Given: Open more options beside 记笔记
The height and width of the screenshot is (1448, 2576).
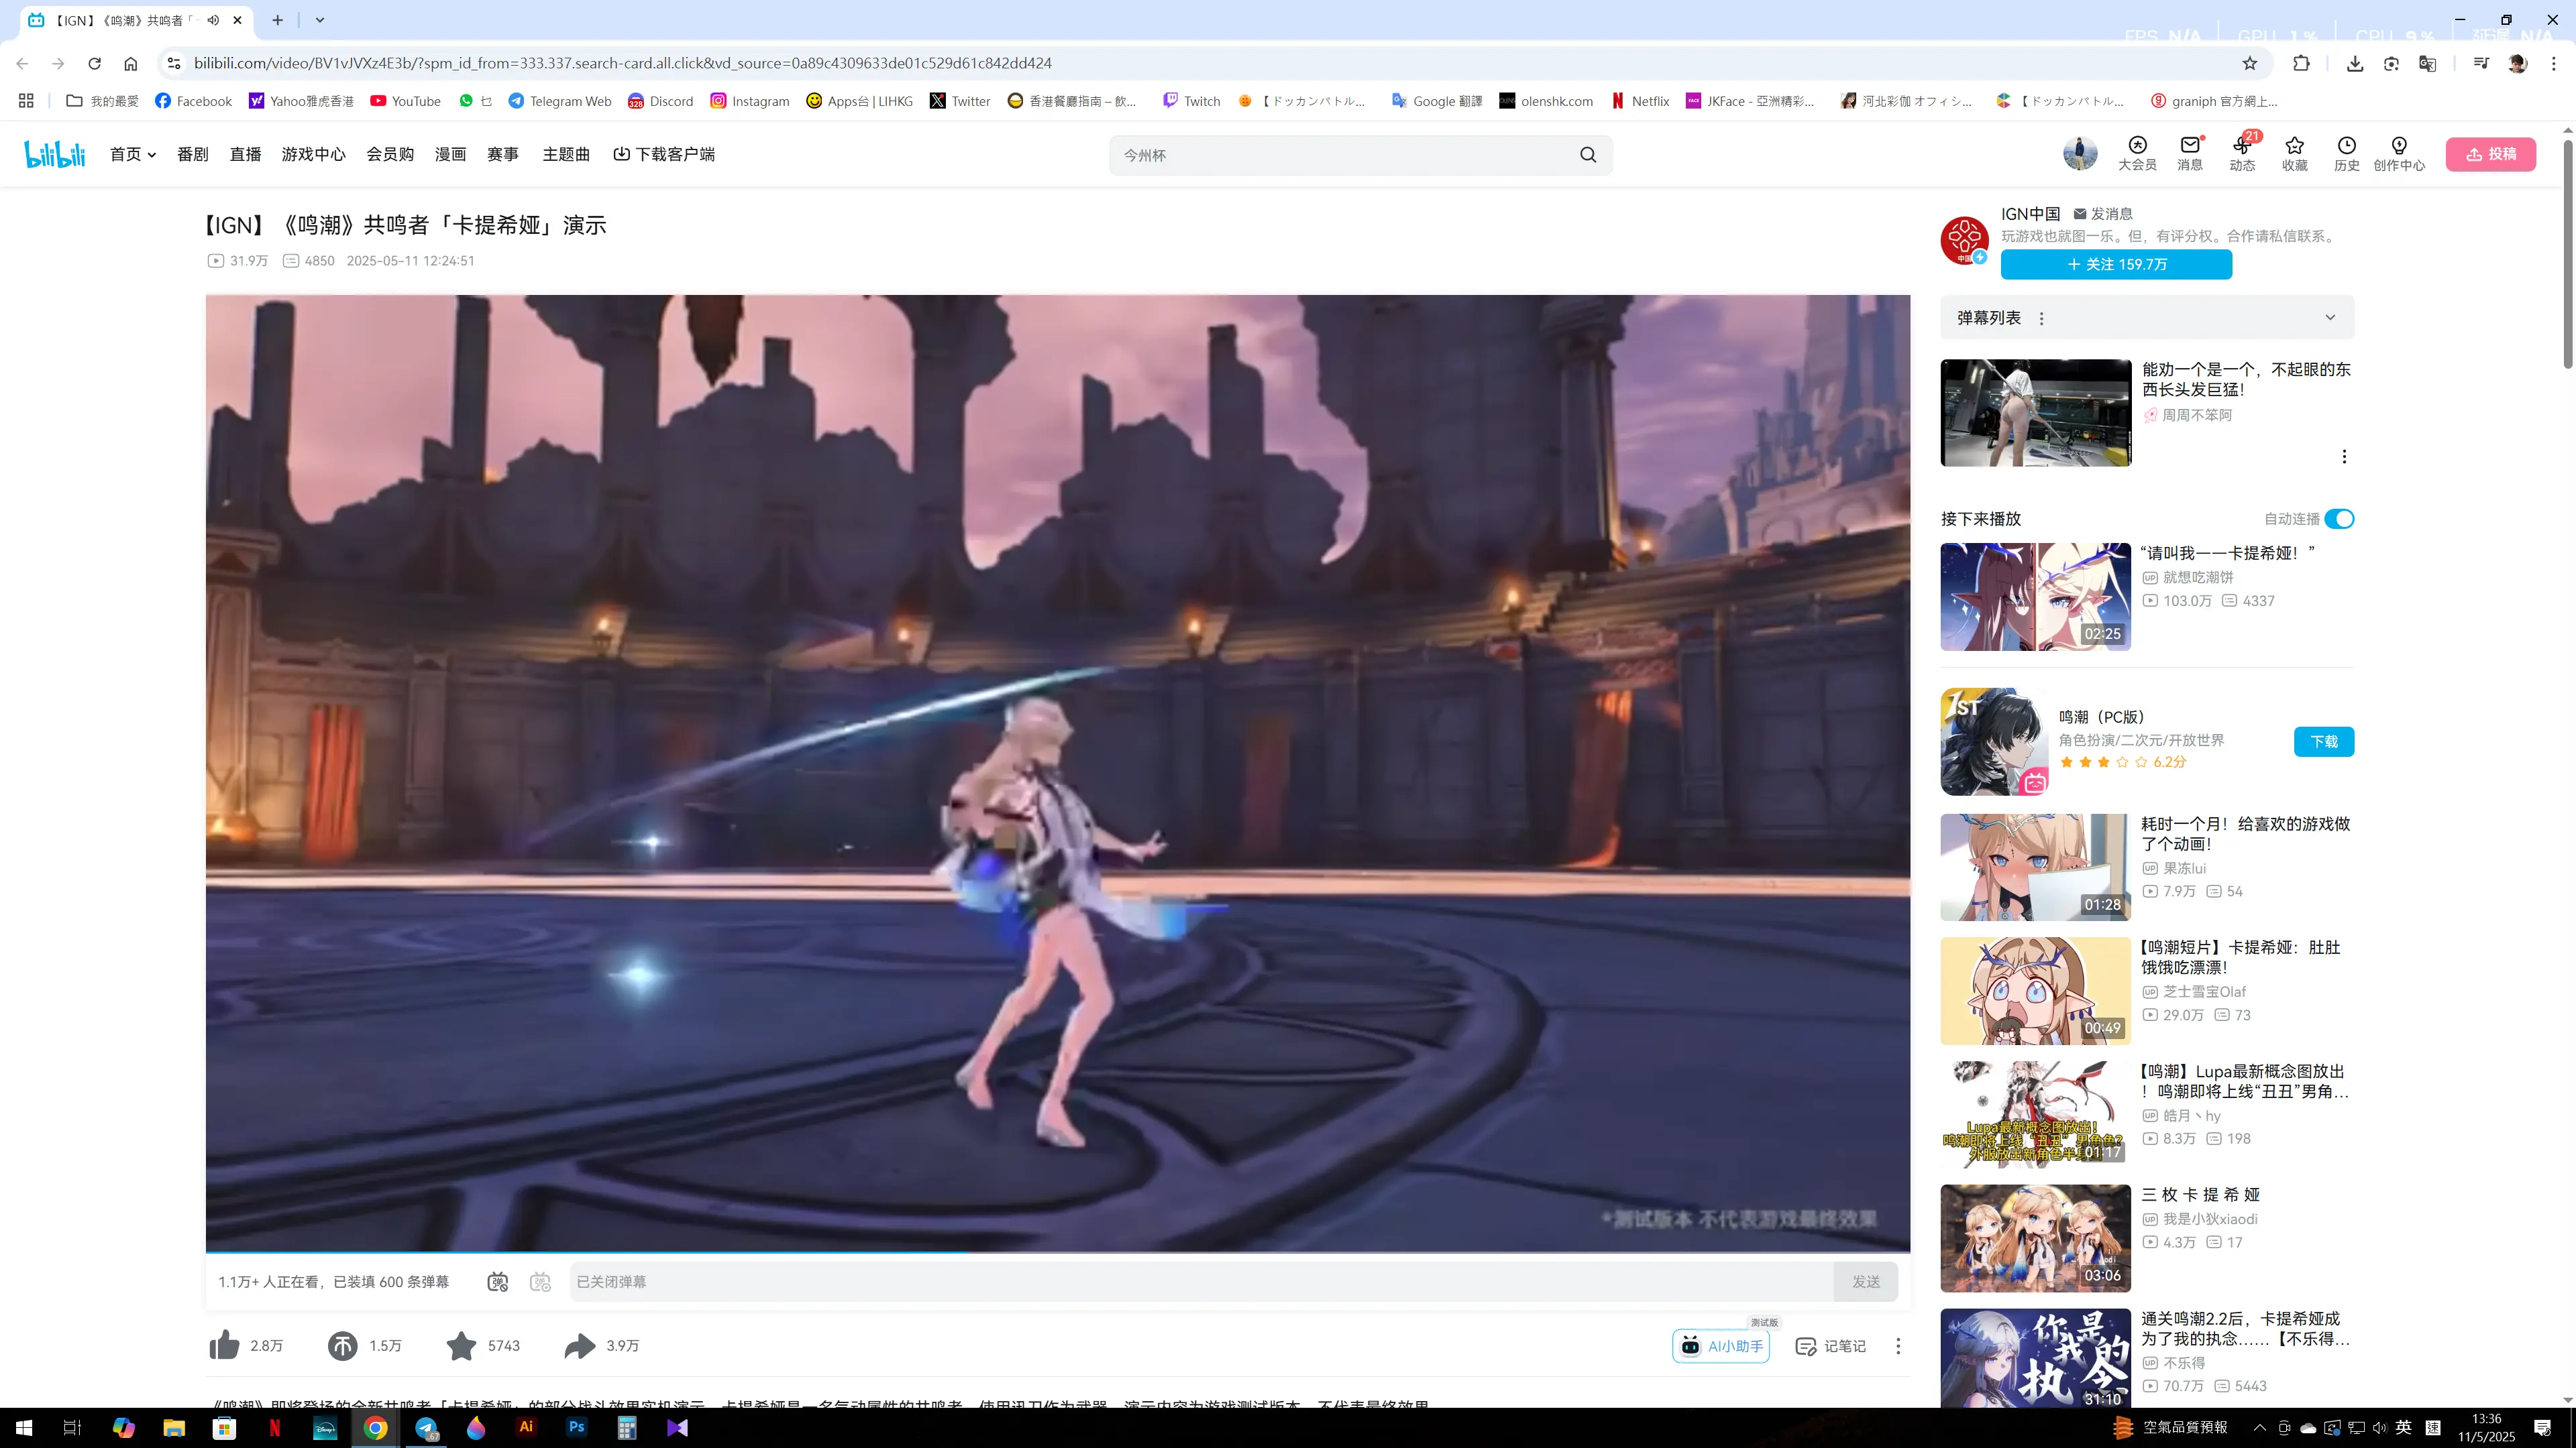Looking at the screenshot, I should click(x=1898, y=1345).
